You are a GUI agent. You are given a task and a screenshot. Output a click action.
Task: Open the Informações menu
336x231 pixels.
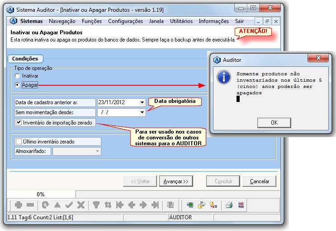(x=213, y=21)
